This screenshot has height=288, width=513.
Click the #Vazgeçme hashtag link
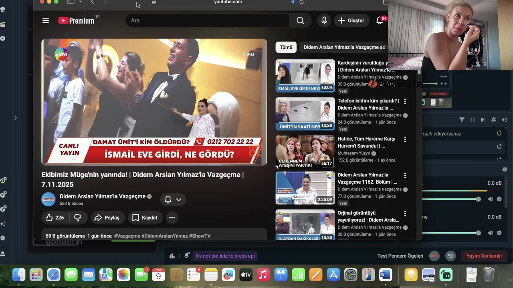(127, 236)
